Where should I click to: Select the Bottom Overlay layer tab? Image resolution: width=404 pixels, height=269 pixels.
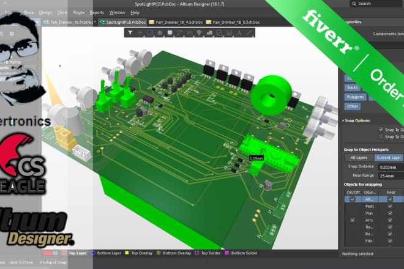[174, 253]
